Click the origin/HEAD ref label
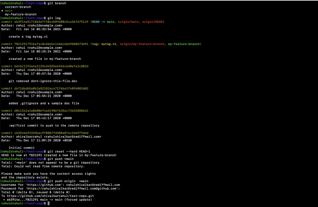Image resolution: width=318 pixels, height=207 pixels. (x=153, y=22)
